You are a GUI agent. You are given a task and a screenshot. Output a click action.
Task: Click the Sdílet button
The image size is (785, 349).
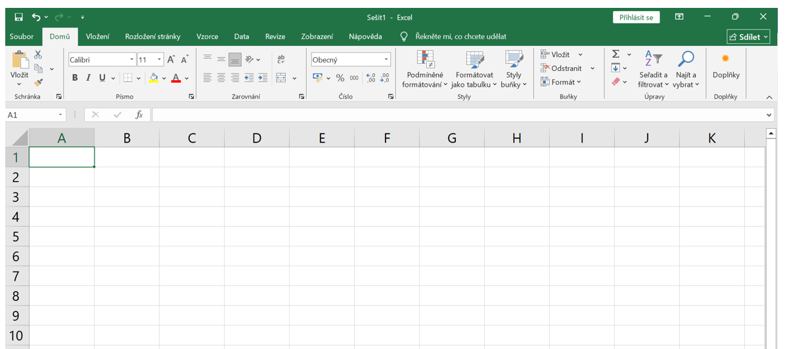tap(748, 37)
